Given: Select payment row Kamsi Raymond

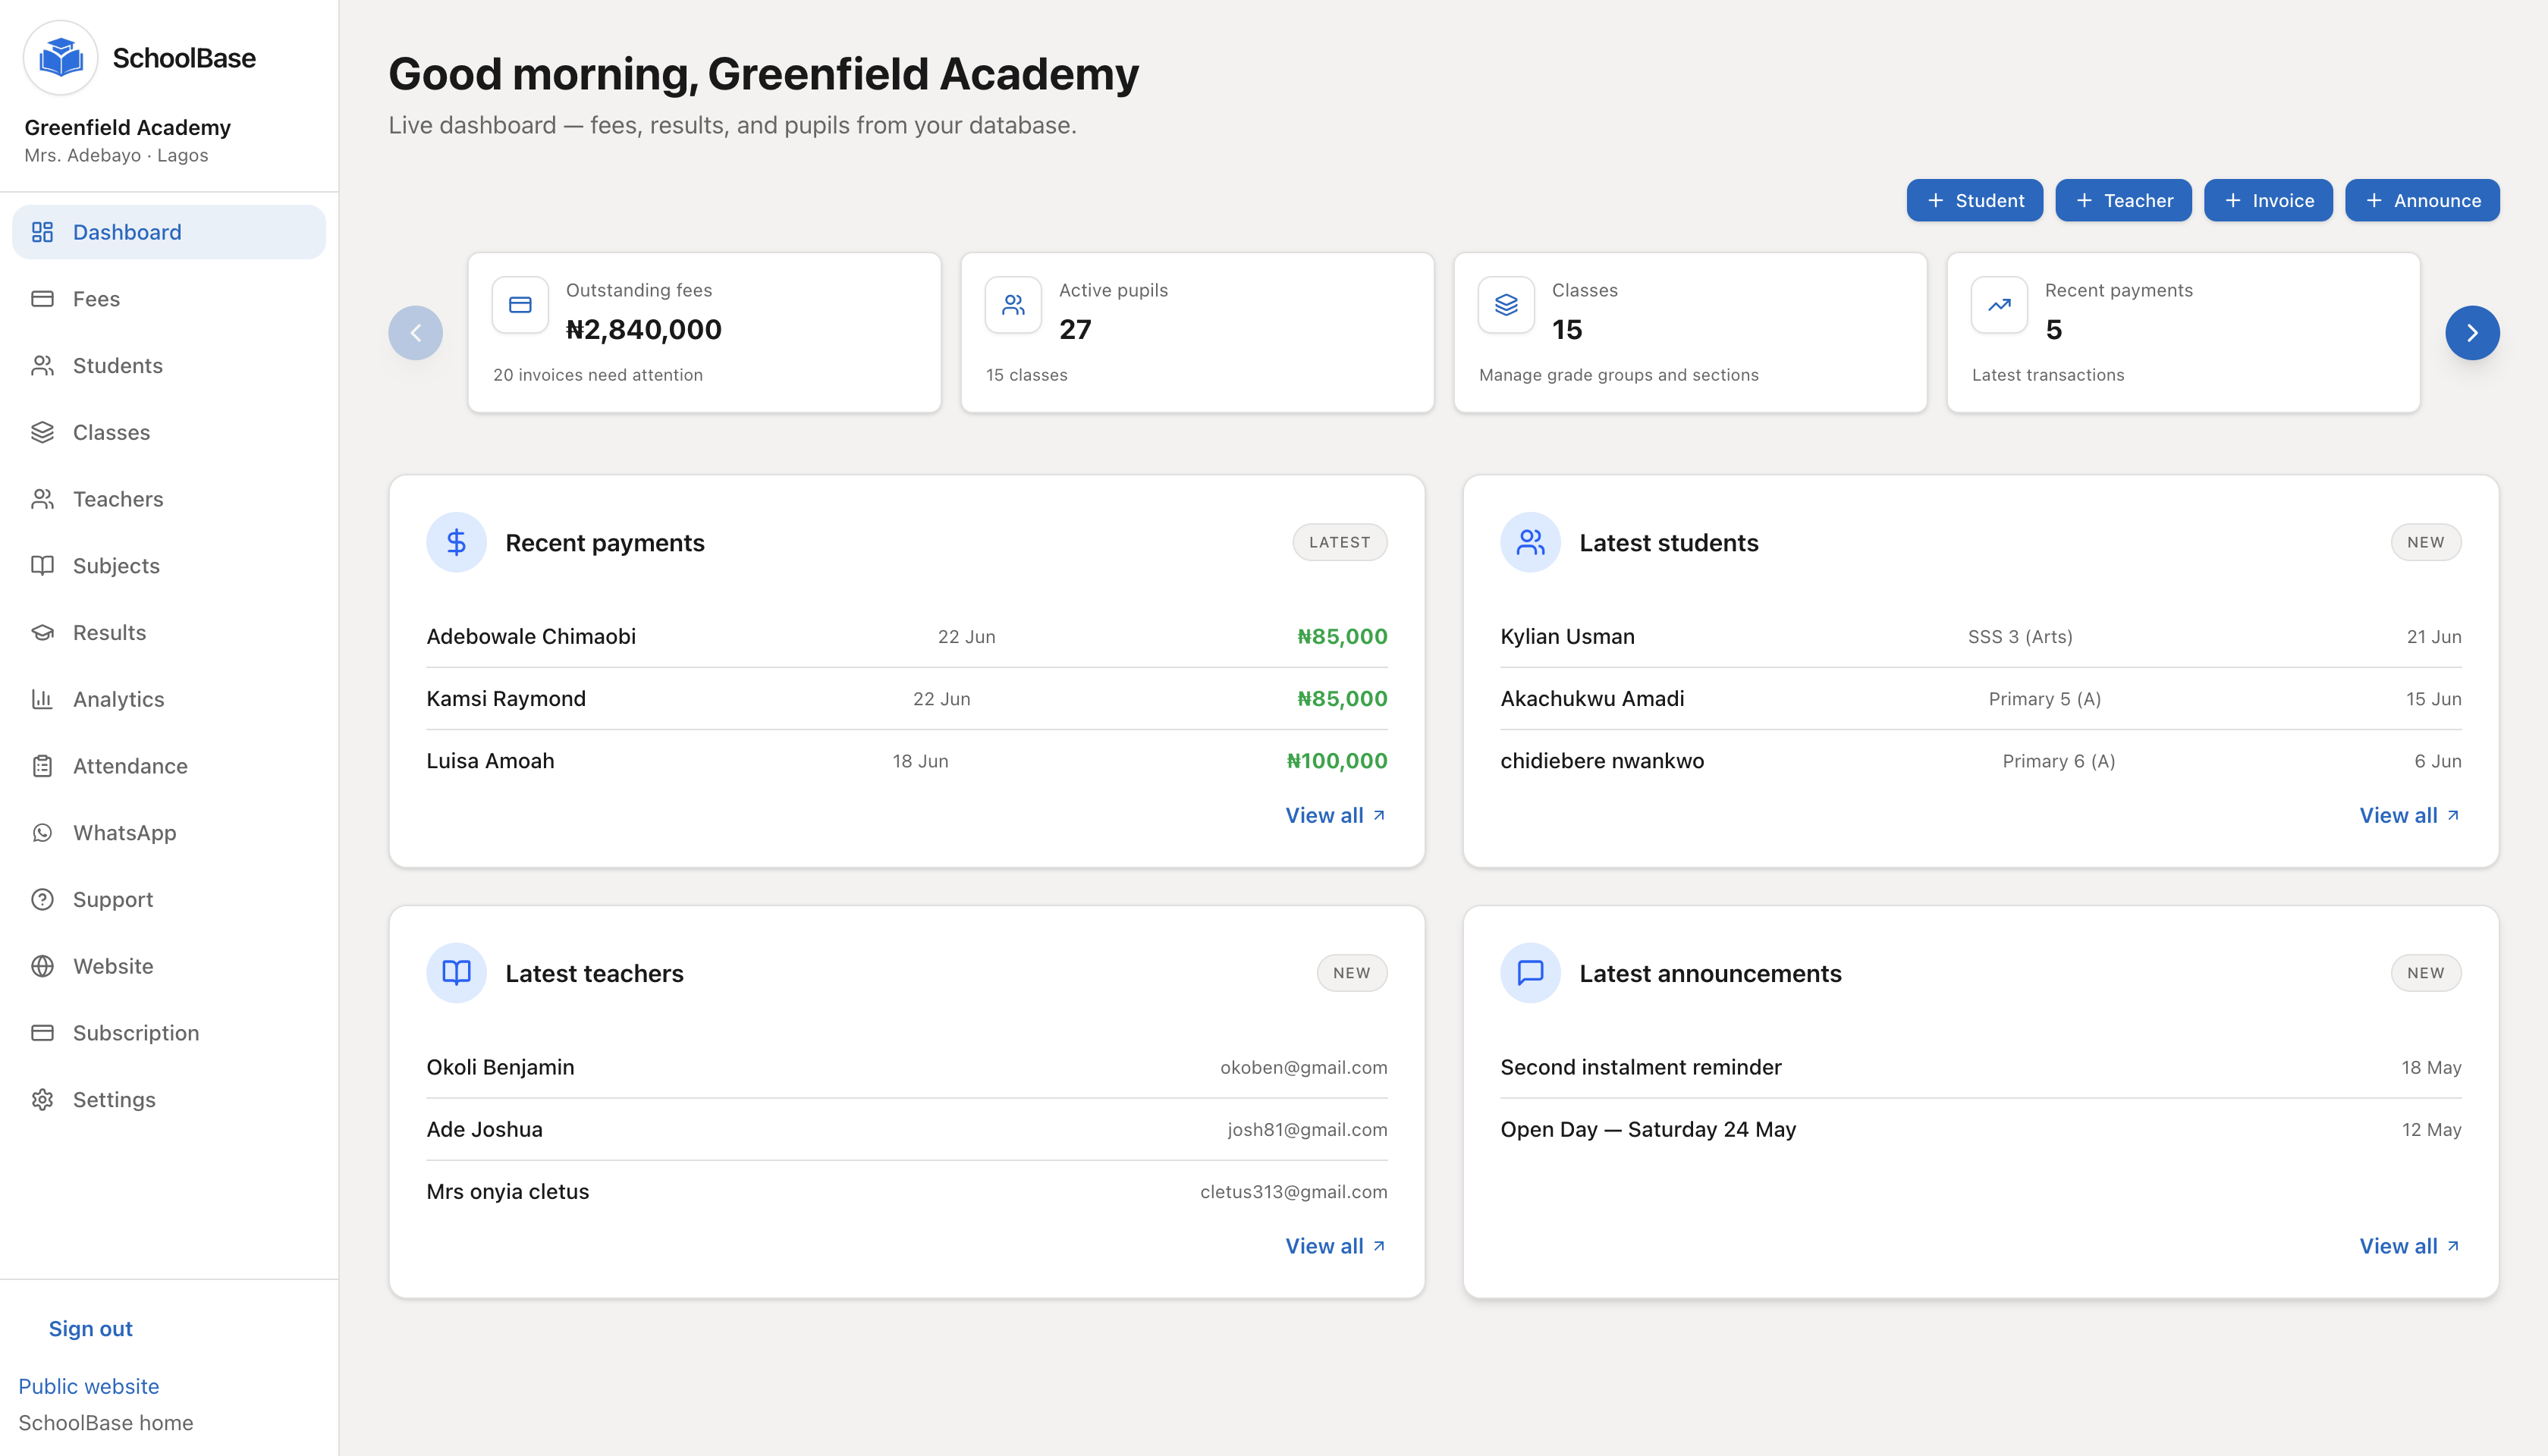Looking at the screenshot, I should pos(907,699).
